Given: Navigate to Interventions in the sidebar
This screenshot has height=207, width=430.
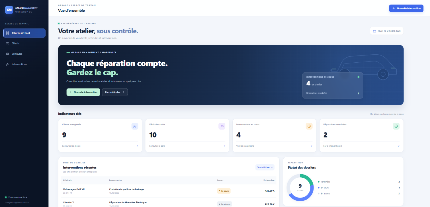Looking at the screenshot, I should (x=24, y=64).
